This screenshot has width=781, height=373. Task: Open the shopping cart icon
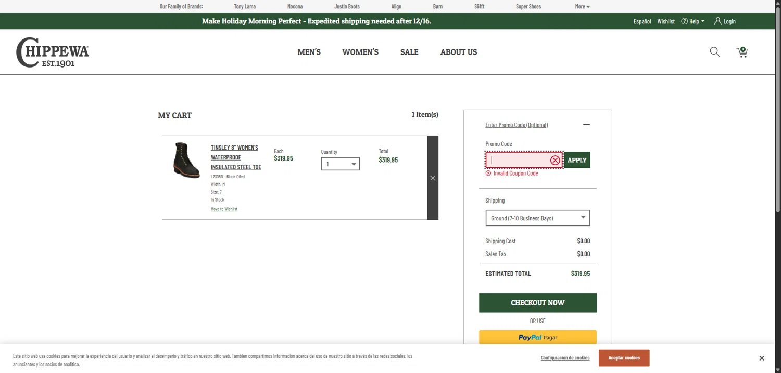(742, 52)
